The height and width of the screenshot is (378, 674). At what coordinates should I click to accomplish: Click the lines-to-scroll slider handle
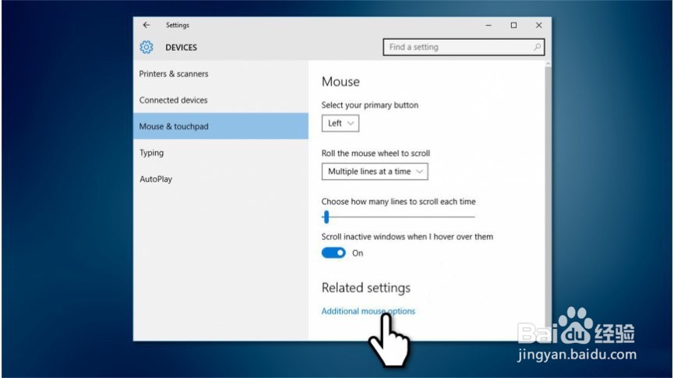(326, 217)
